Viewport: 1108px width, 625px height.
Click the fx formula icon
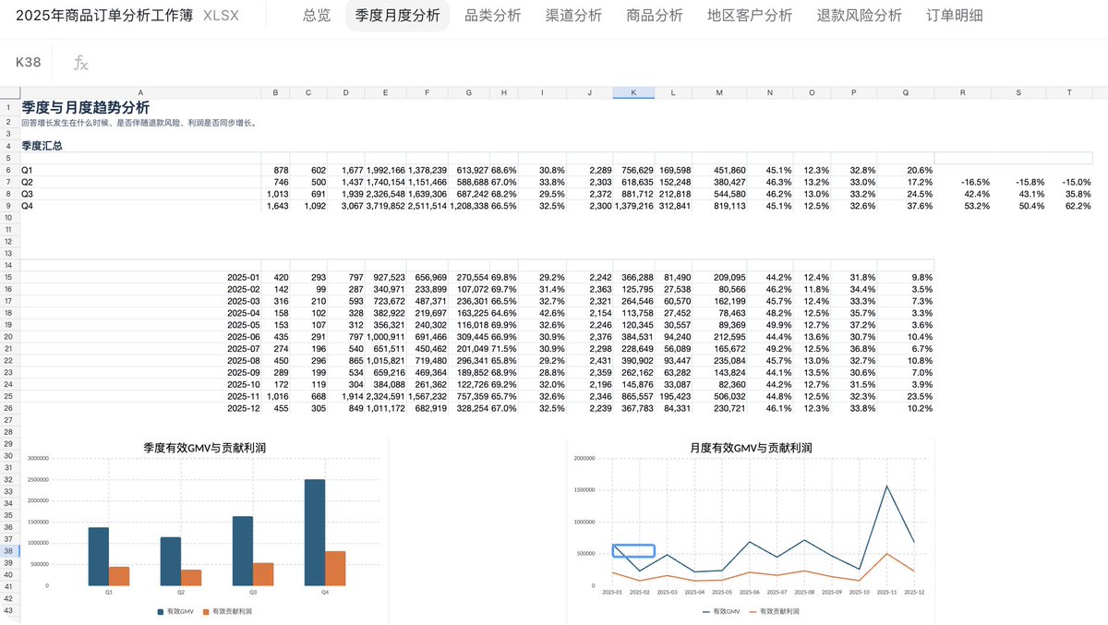tap(81, 63)
